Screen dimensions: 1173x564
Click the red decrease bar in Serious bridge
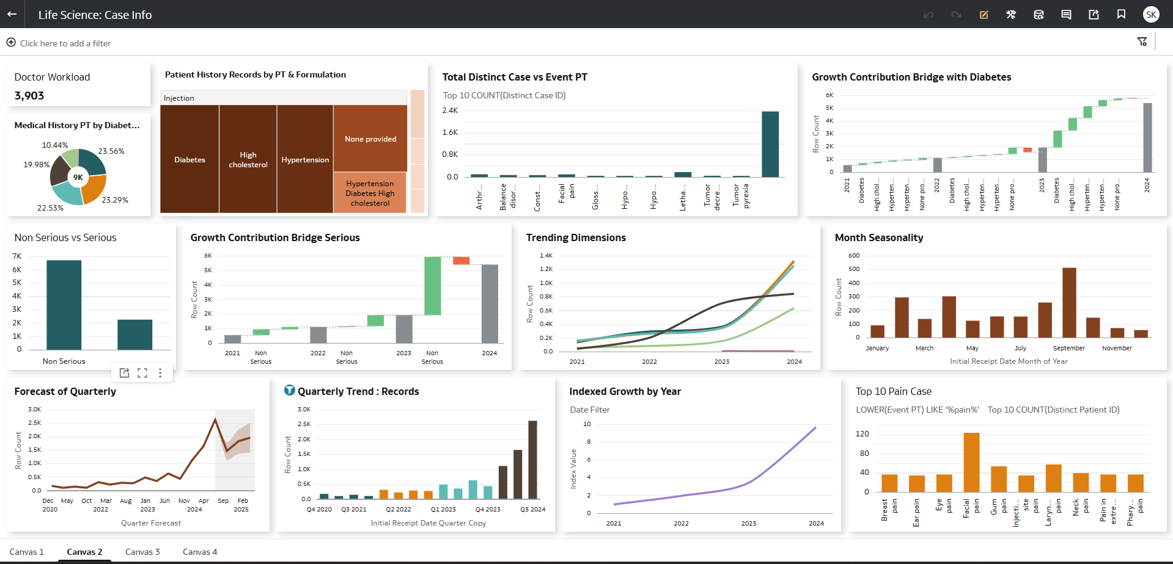click(461, 261)
